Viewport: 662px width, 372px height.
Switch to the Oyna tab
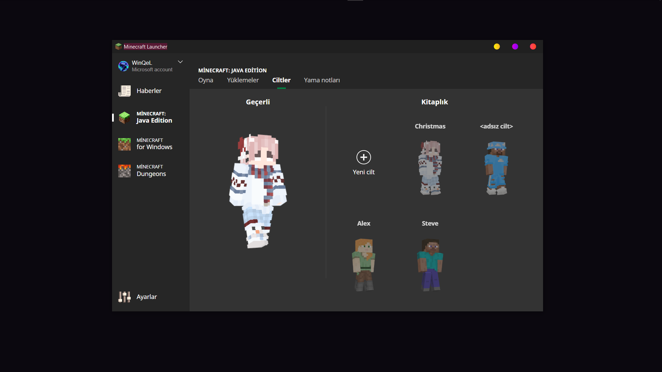[205, 80]
